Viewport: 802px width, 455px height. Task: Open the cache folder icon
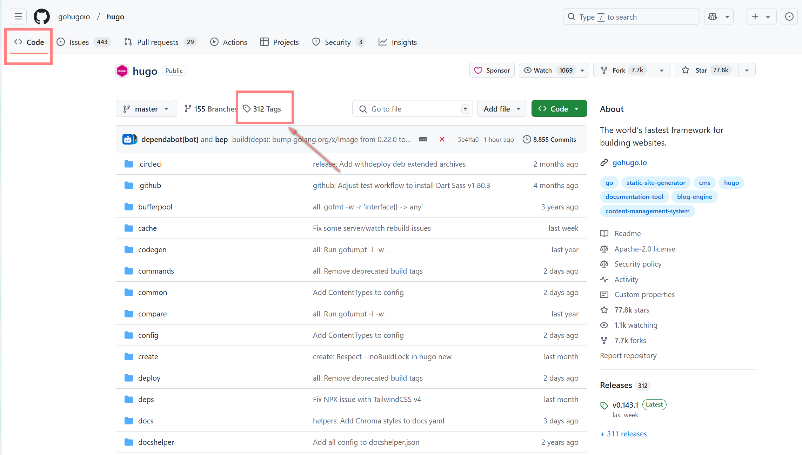coord(129,228)
